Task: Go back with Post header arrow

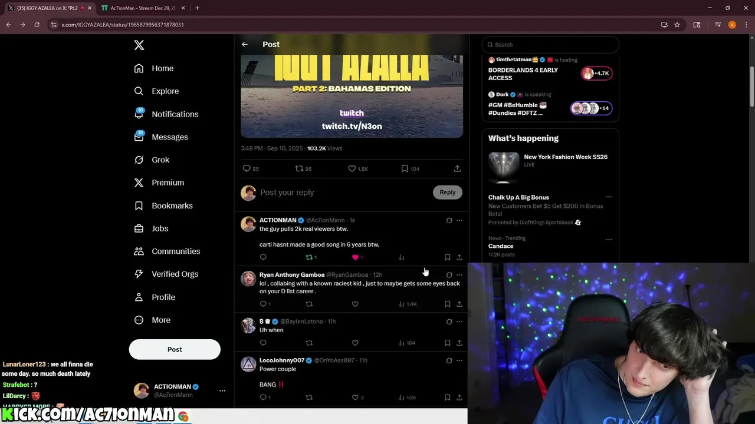Action: [245, 44]
